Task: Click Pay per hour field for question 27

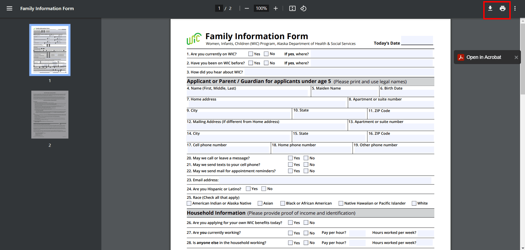Action: [357, 233]
